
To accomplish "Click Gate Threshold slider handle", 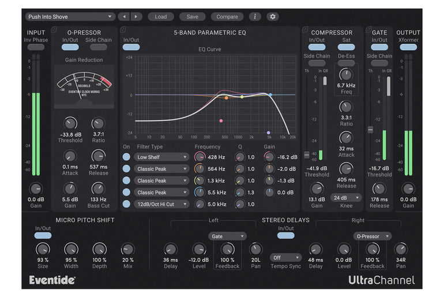I will click(370, 130).
